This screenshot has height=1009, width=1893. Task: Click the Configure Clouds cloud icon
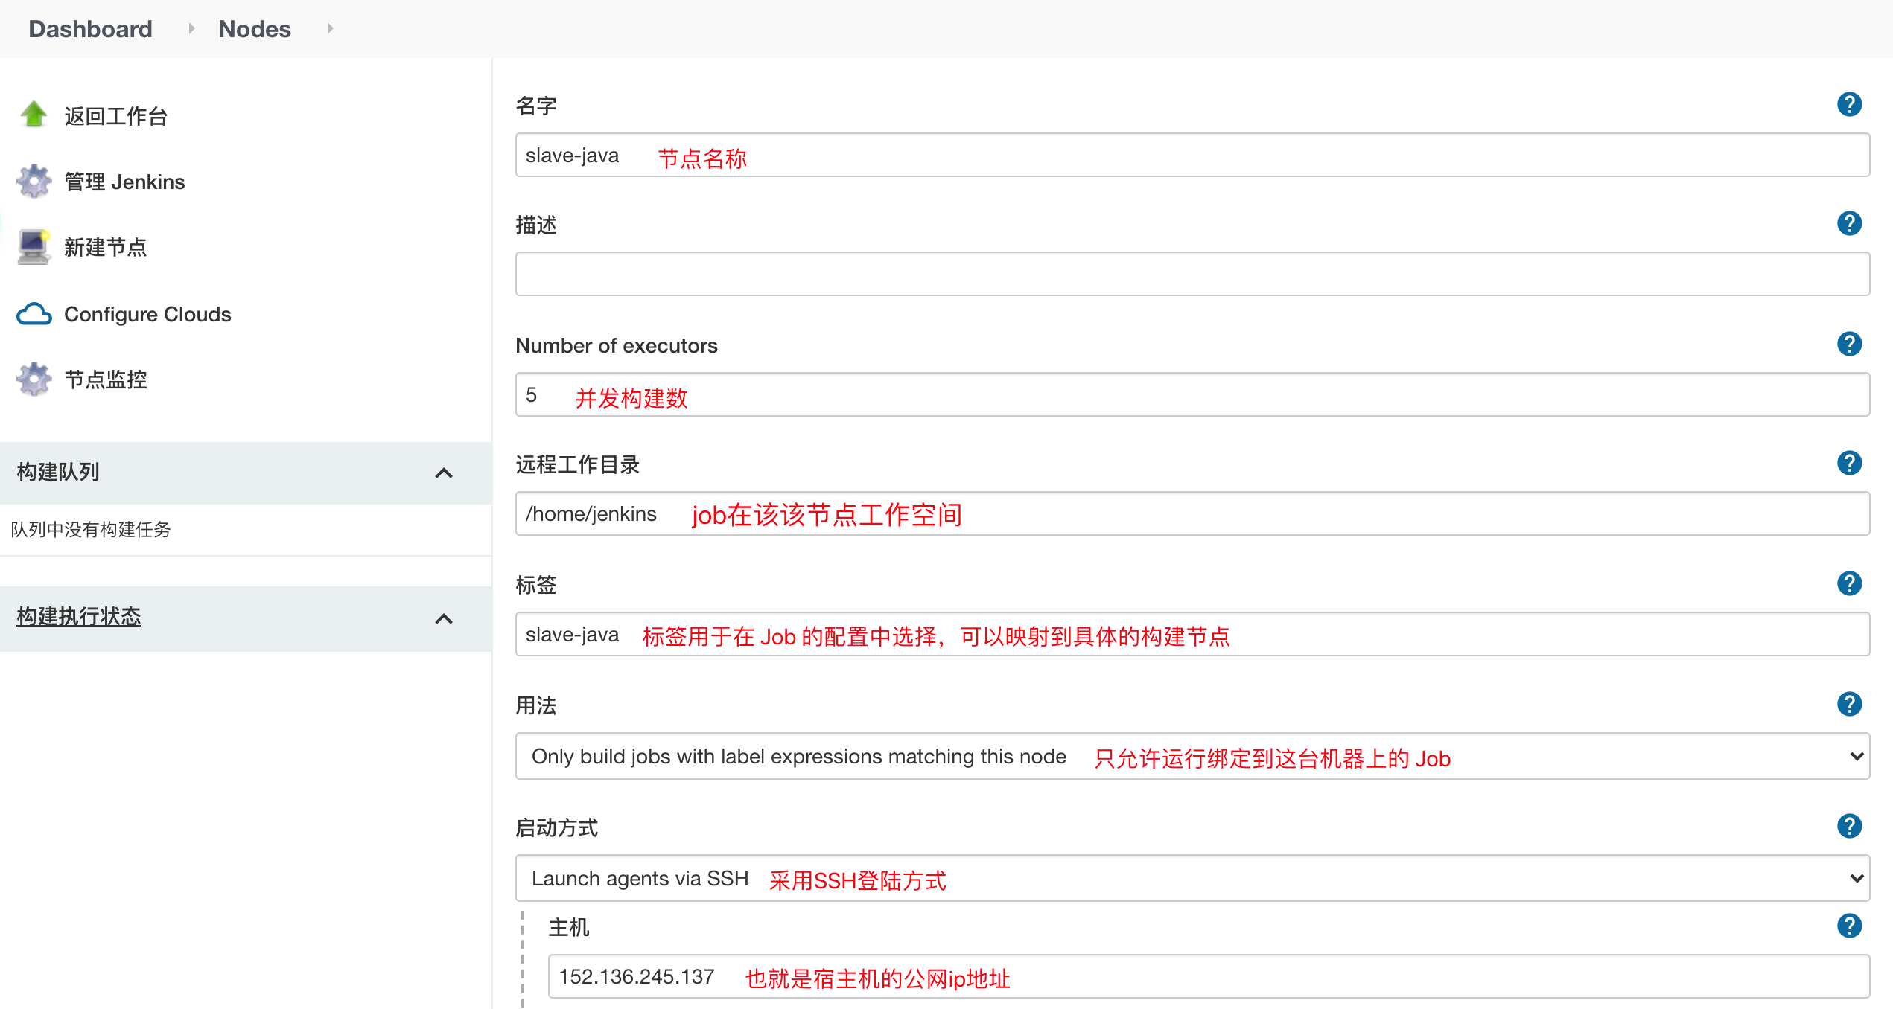coord(34,314)
